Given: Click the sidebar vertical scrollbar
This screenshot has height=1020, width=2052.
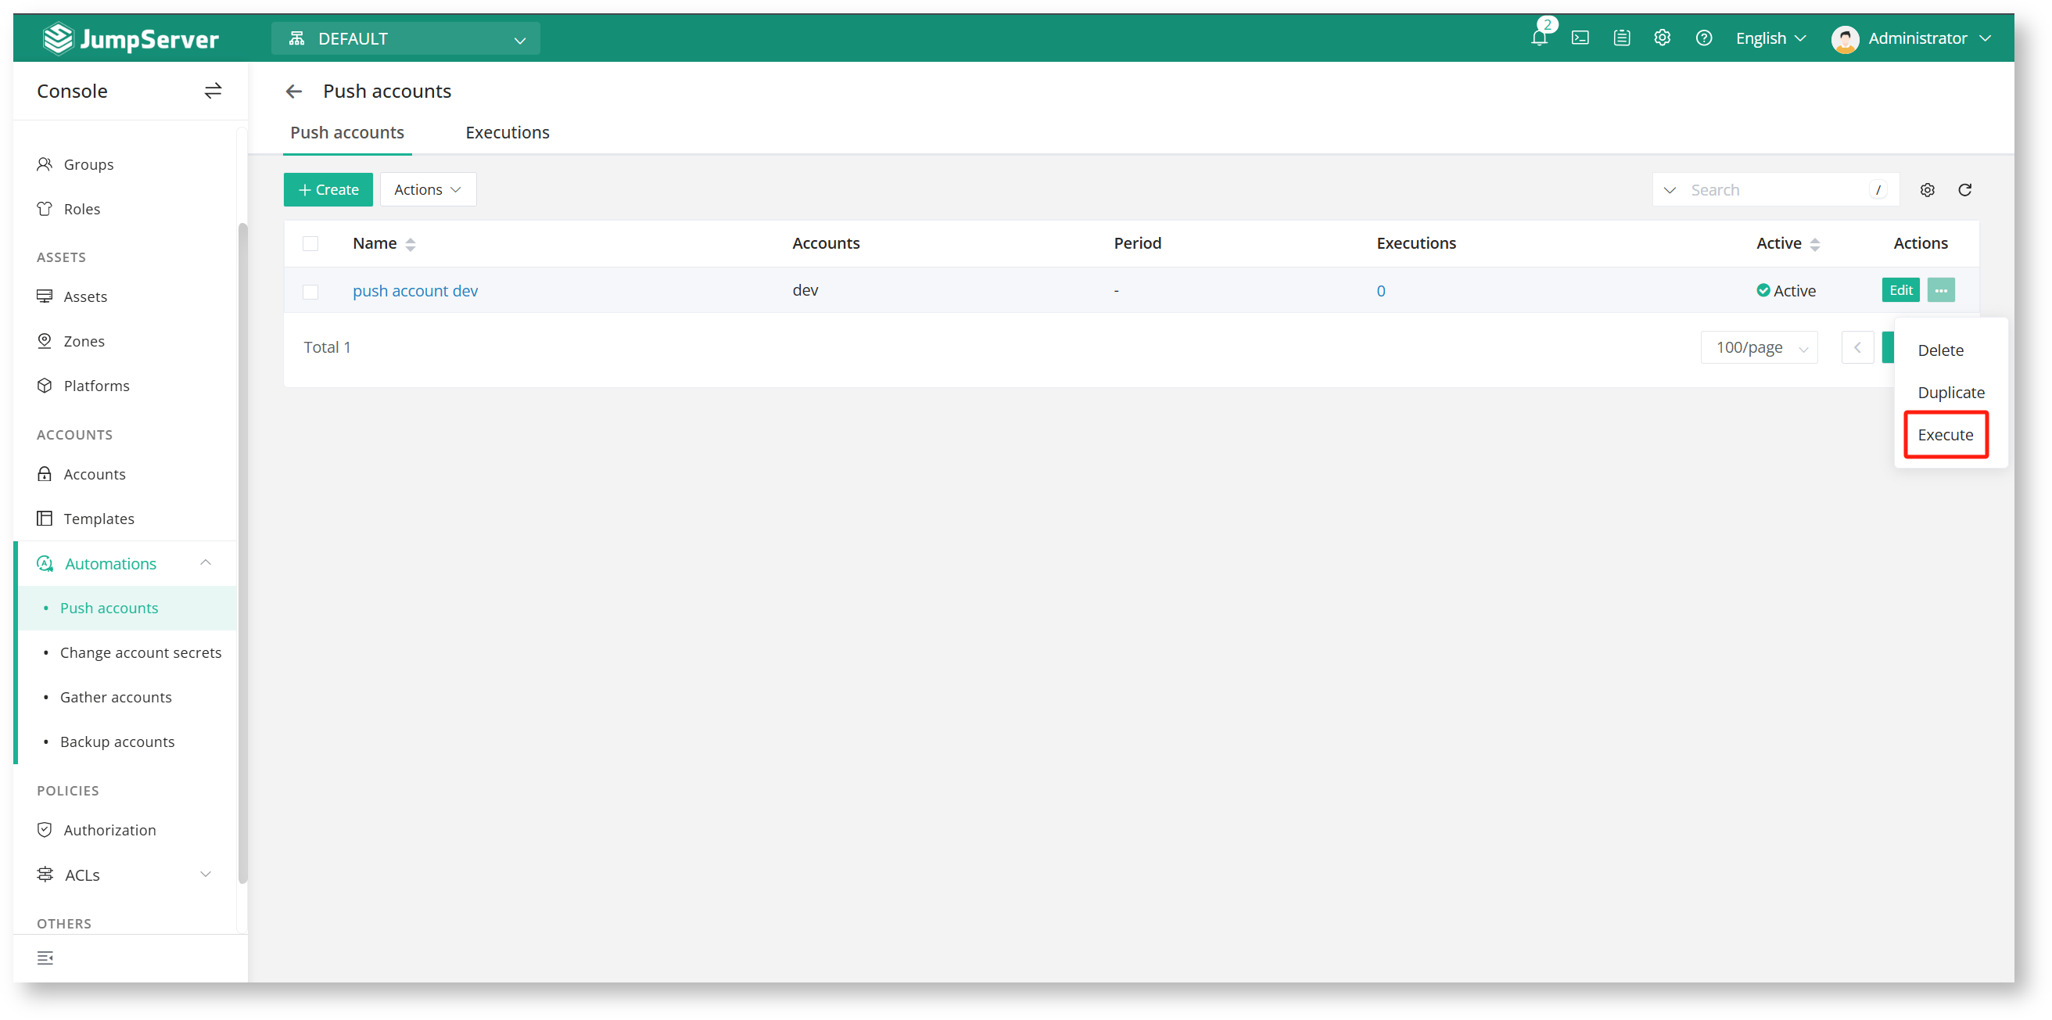Looking at the screenshot, I should pos(243,552).
